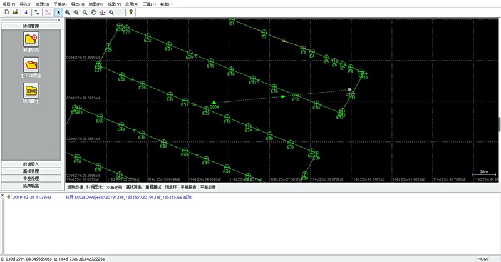This screenshot has width=501, height=262.
Task: Click the open folder toolbar icon
Action: point(14,12)
